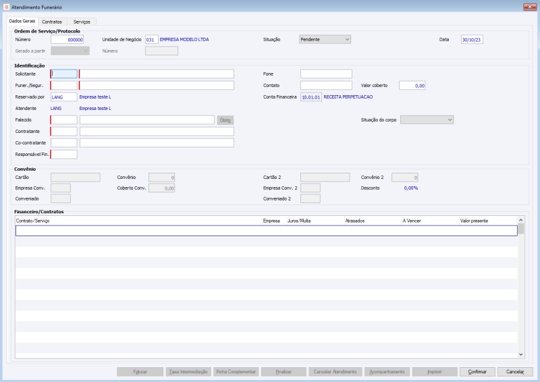540x382 pixels.
Task: Click the Cancelar button
Action: click(515, 372)
